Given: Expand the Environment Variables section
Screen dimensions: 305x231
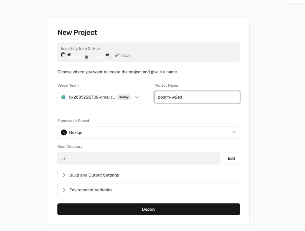Looking at the screenshot, I should point(91,190).
